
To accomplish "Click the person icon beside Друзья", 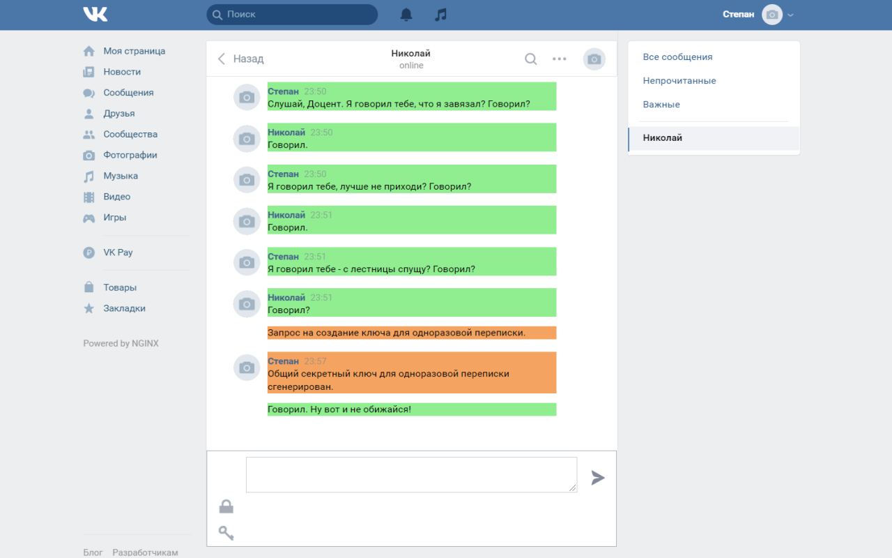I will tap(89, 114).
